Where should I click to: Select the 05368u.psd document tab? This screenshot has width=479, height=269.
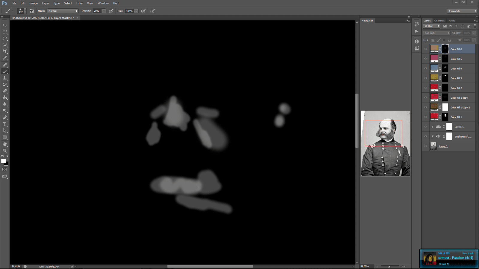(43, 18)
